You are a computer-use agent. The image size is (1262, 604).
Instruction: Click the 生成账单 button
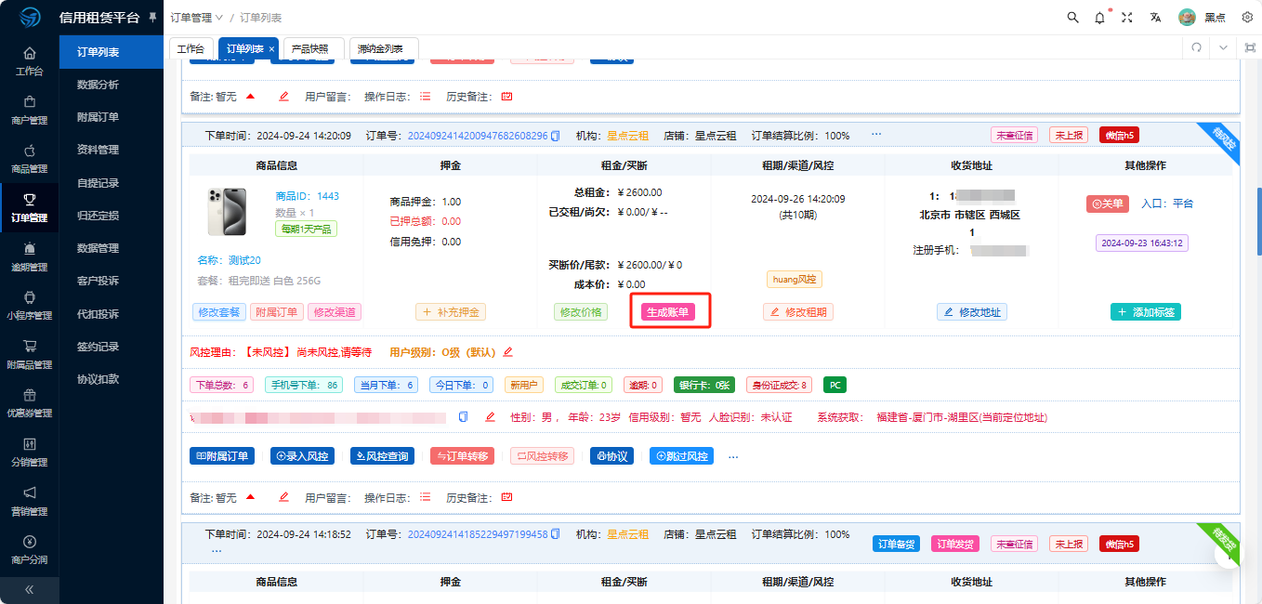[668, 312]
